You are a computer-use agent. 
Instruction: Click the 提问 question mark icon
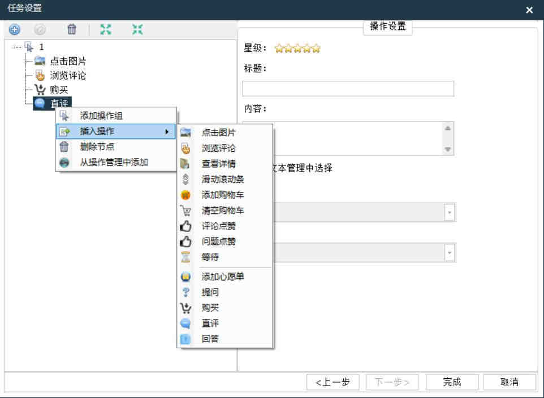(x=185, y=292)
